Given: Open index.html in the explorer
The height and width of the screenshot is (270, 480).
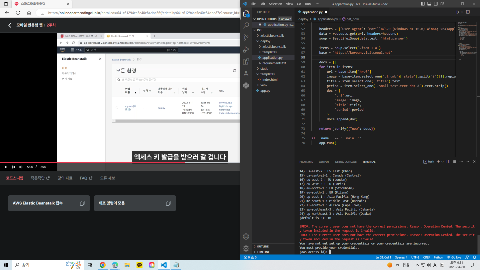Looking at the screenshot, I should click(270, 79).
